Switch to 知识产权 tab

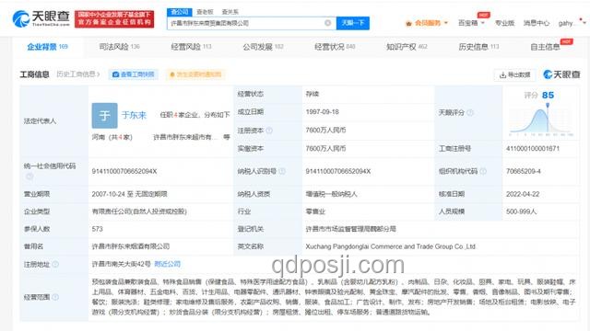[x=407, y=47]
